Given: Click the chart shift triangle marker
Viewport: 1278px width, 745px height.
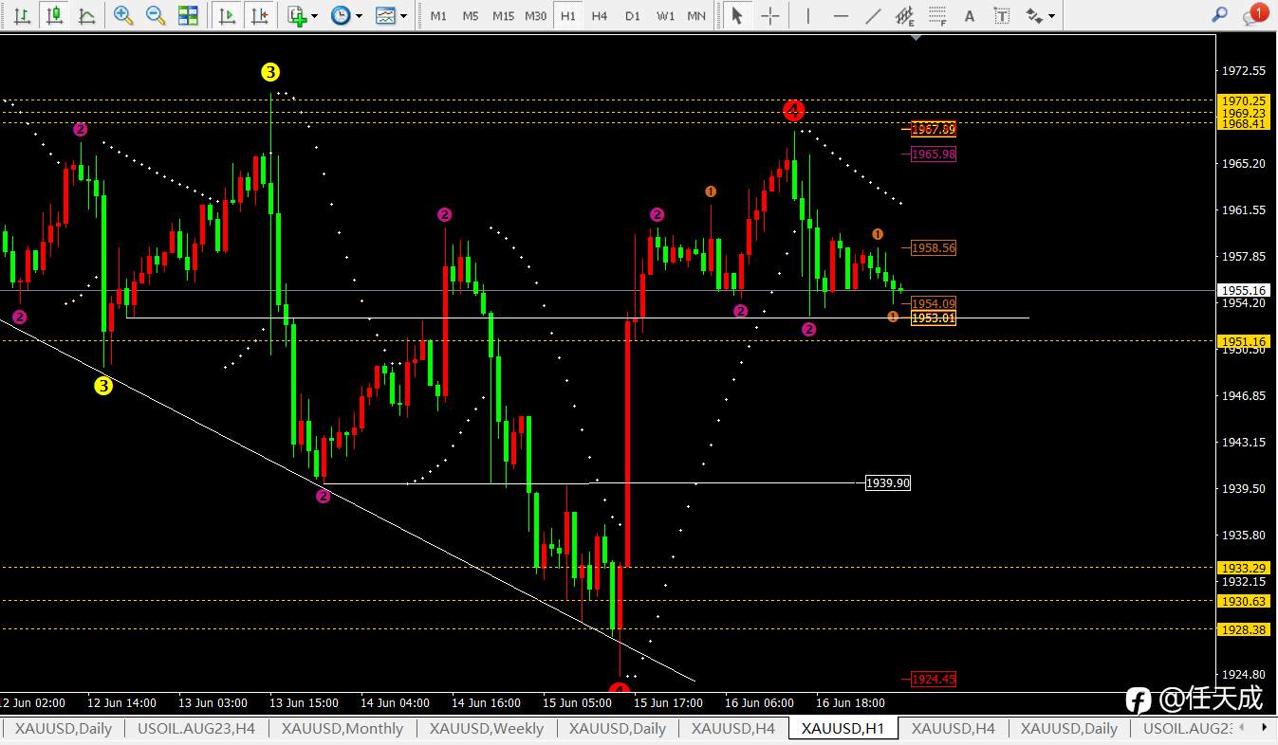Looking at the screenshot, I should point(916,38).
